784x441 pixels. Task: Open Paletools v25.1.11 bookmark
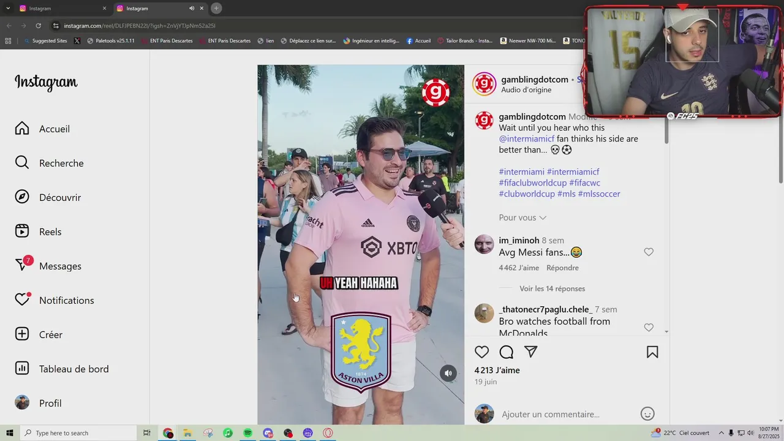111,41
